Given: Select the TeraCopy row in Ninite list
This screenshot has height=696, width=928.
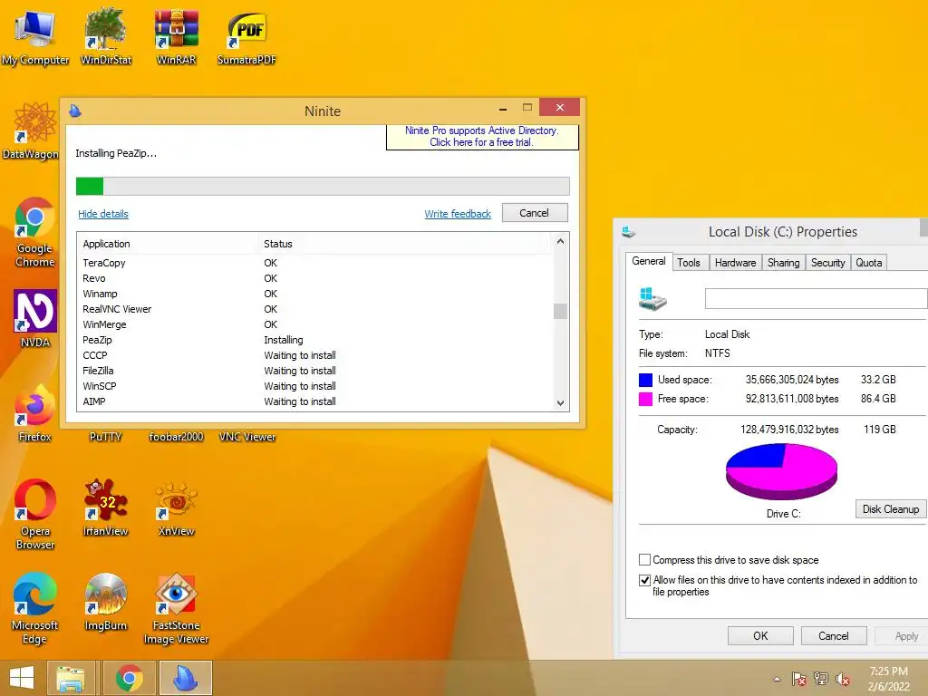Looking at the screenshot, I should 314,263.
